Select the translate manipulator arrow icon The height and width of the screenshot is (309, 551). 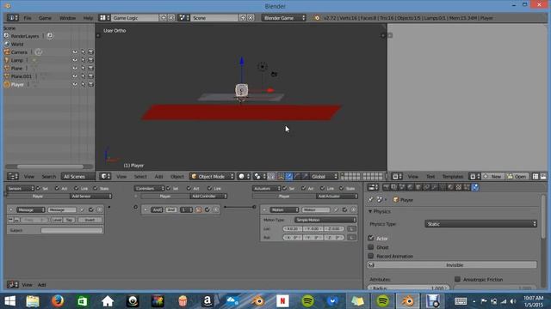tap(288, 176)
